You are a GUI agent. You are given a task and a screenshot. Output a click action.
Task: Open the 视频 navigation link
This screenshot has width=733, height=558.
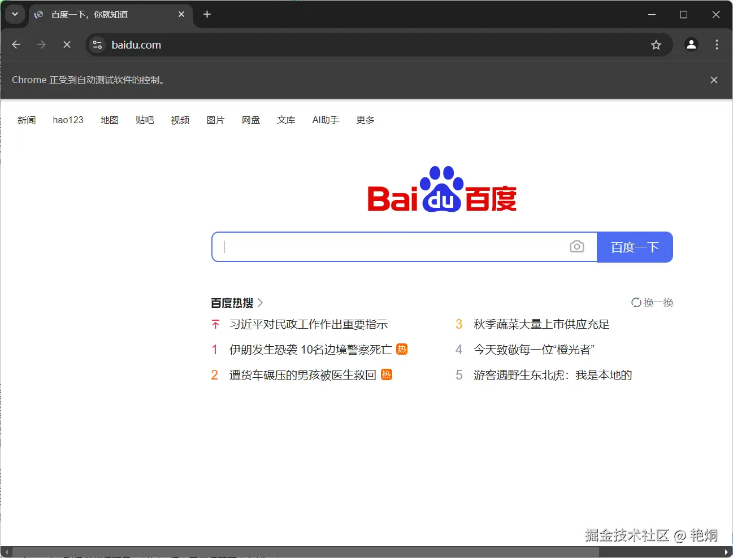point(180,120)
